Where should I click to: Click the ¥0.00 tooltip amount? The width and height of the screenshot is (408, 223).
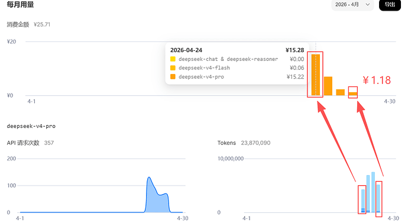(x=297, y=59)
